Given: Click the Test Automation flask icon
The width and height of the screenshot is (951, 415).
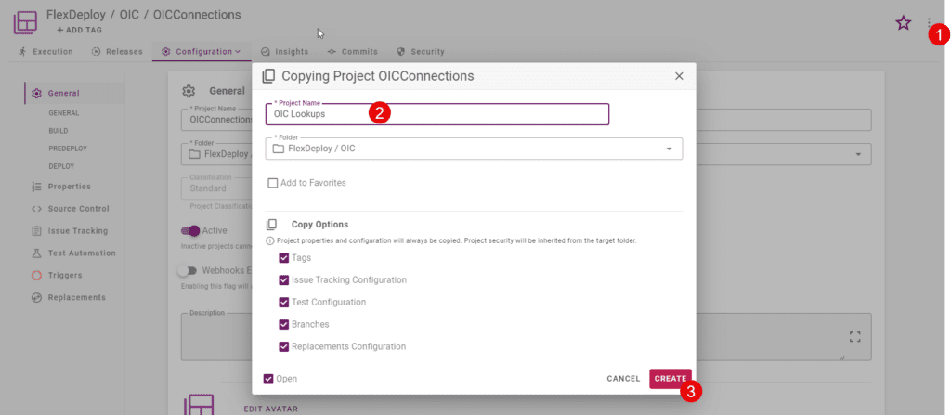Looking at the screenshot, I should coord(36,253).
